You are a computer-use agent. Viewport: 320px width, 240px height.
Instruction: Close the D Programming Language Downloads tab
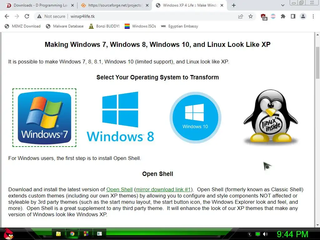(x=72, y=5)
